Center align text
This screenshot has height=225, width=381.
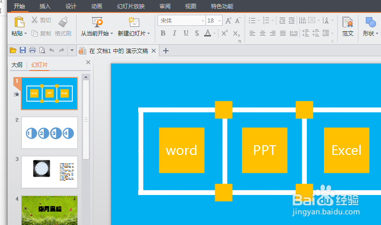click(263, 33)
